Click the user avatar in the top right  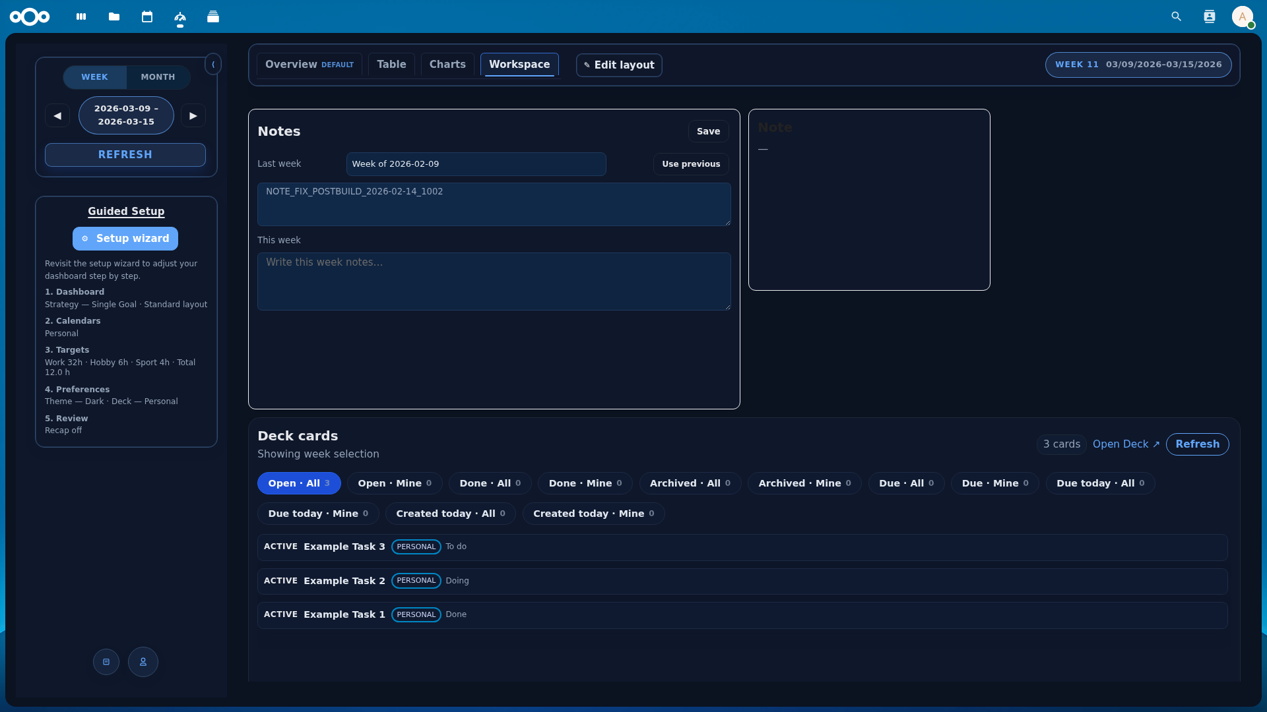1243,16
